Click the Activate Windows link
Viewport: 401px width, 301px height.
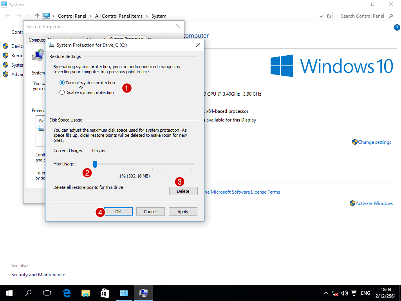[374, 203]
